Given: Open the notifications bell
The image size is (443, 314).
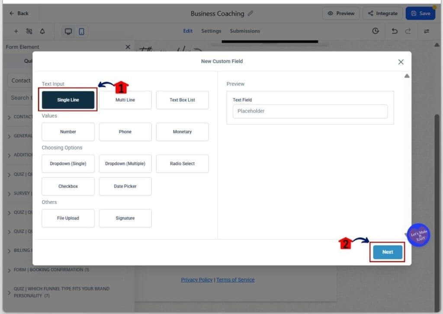Looking at the screenshot, I should pyautogui.click(x=42, y=31).
